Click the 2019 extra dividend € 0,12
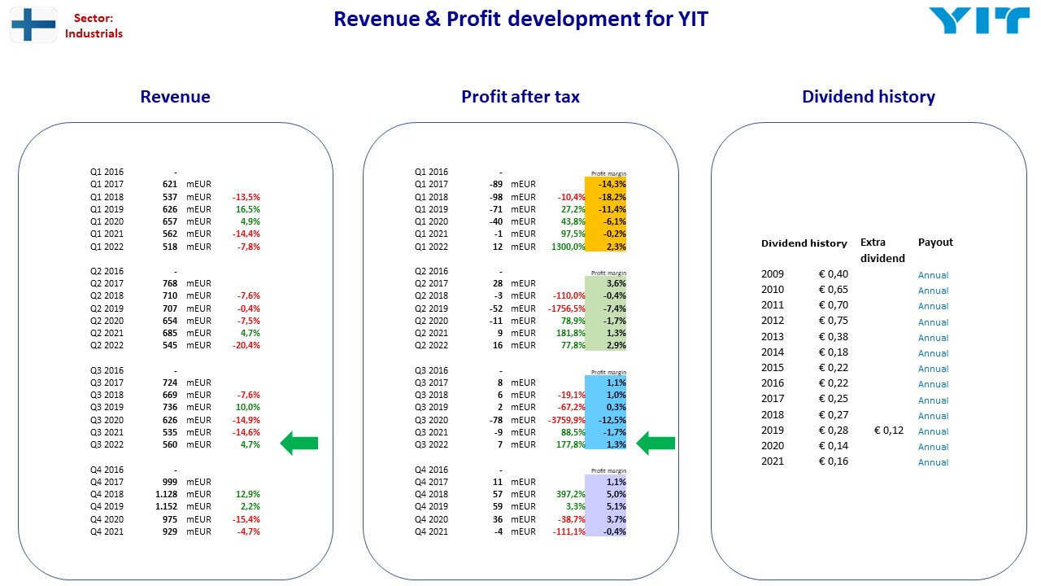Viewport: 1041px width, 586px height. (889, 431)
